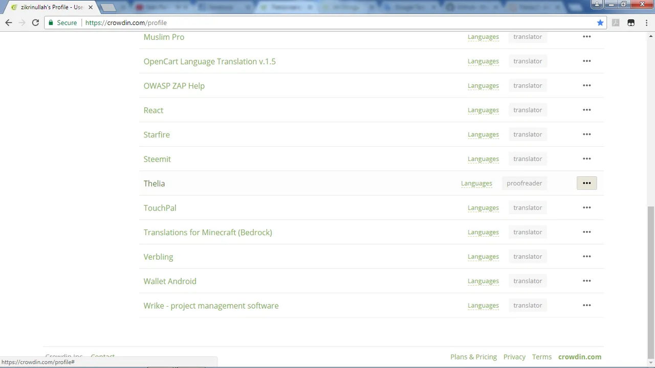The width and height of the screenshot is (655, 368).
Task: Go back with the browser back arrow
Action: tap(9, 22)
